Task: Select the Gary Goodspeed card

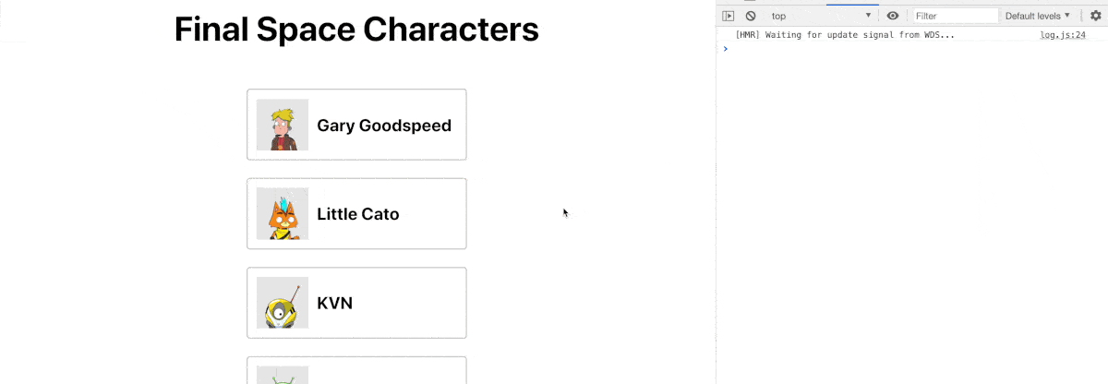Action: click(x=356, y=125)
